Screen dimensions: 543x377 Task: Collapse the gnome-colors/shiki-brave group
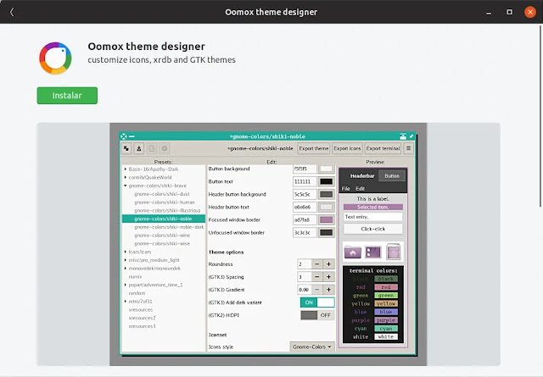(126, 186)
